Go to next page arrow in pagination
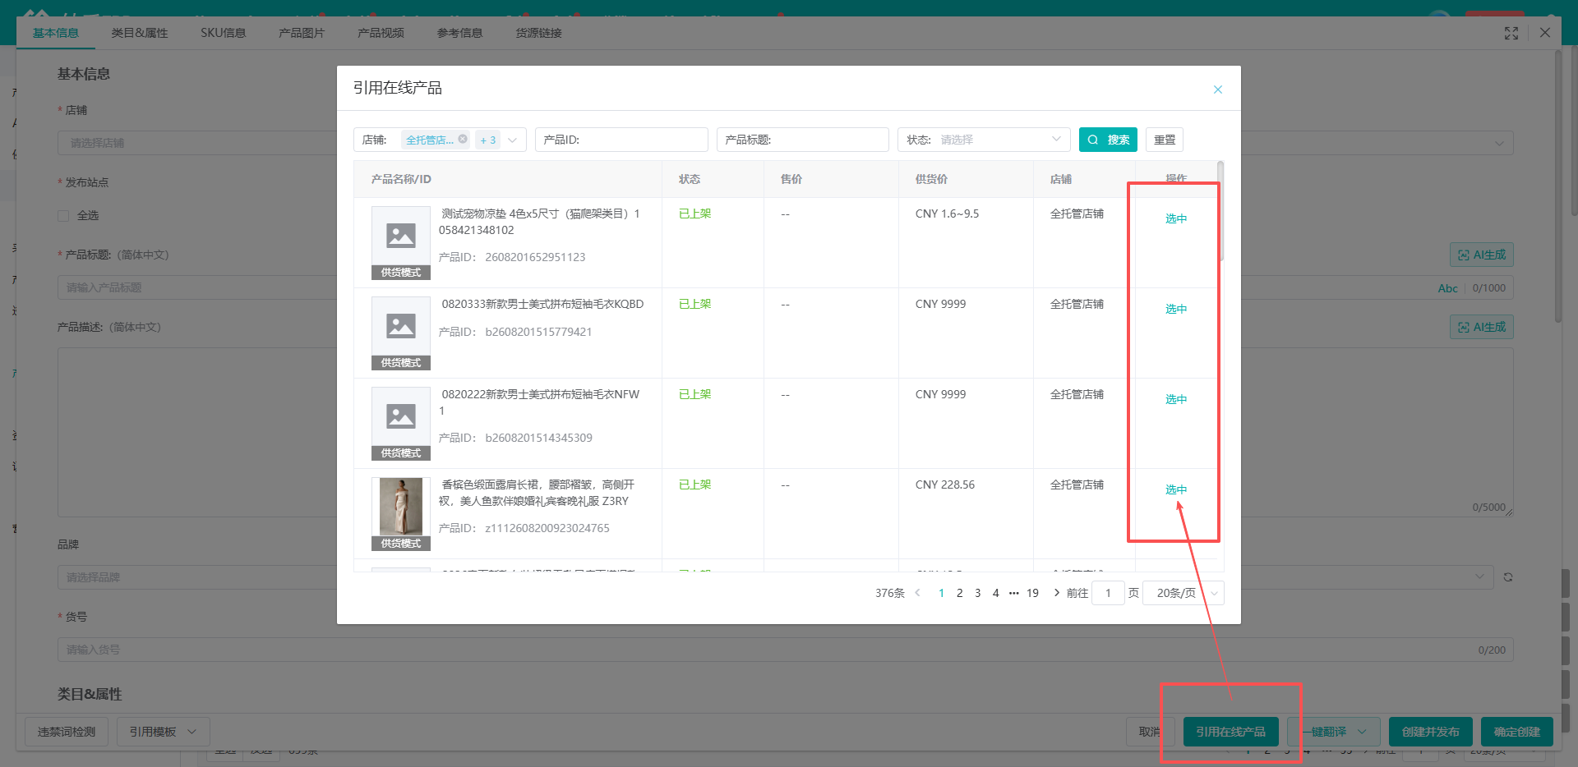 coord(1056,593)
